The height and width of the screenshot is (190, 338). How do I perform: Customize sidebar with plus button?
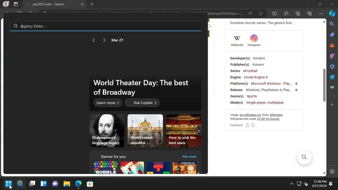[x=332, y=105]
